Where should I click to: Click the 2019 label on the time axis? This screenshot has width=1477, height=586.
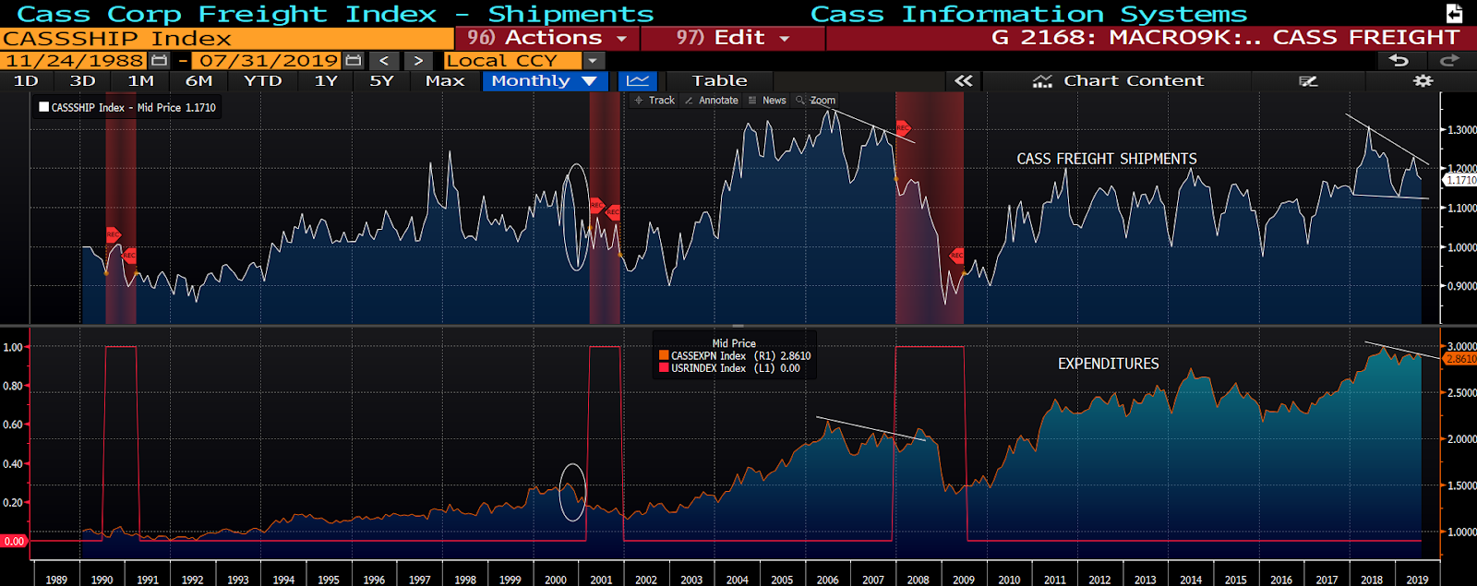coord(1417,580)
